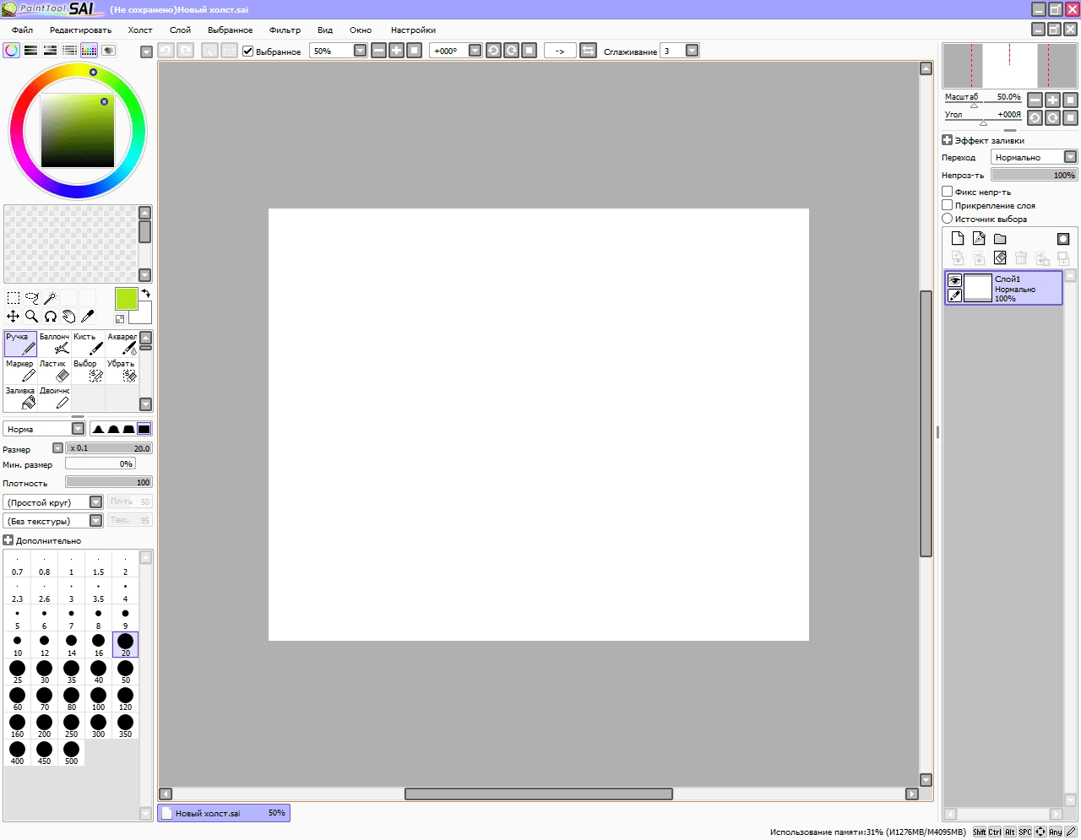1081x840 pixels.
Task: Enable Фикс непр-ть checkbox
Action: [948, 192]
